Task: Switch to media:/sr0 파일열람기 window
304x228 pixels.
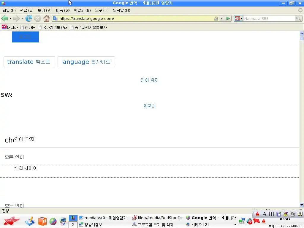Action: pos(103,218)
